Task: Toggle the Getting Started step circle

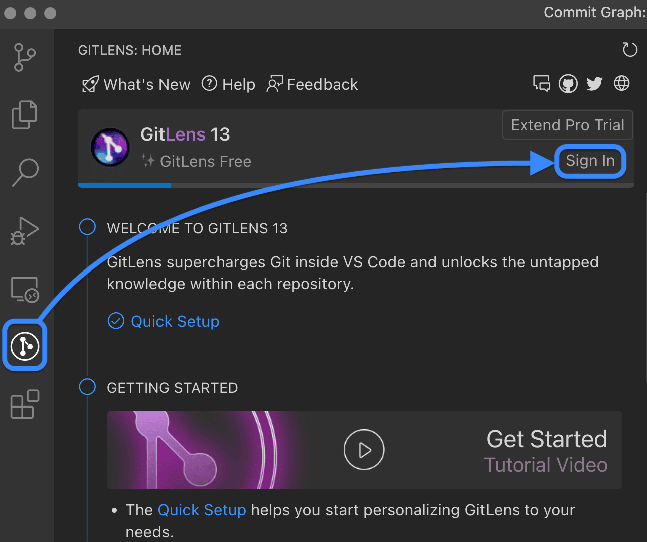Action: pos(87,387)
